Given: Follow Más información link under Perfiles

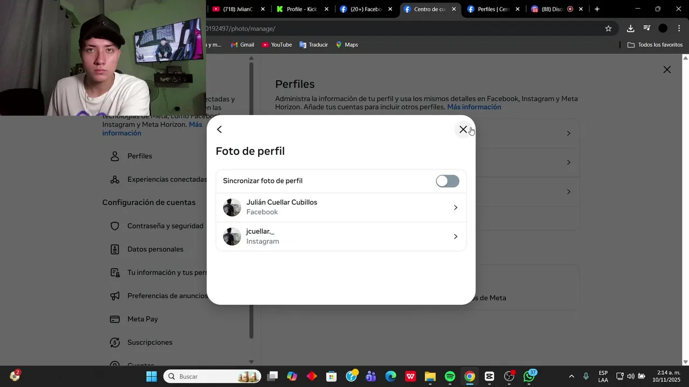Looking at the screenshot, I should tap(474, 107).
